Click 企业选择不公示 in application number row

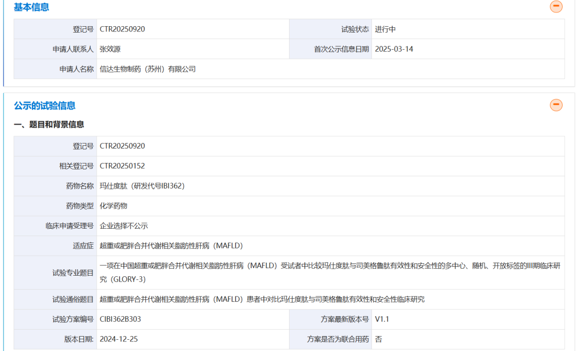pyautogui.click(x=123, y=225)
